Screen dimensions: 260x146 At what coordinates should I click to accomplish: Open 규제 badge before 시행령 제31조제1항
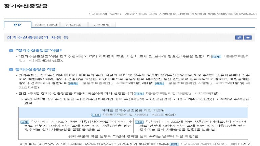[x=159, y=83]
